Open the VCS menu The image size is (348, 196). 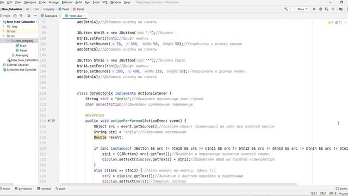tap(105, 2)
